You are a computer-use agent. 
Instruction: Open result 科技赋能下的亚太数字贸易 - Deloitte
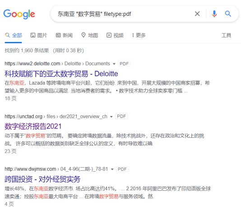tap(61, 74)
